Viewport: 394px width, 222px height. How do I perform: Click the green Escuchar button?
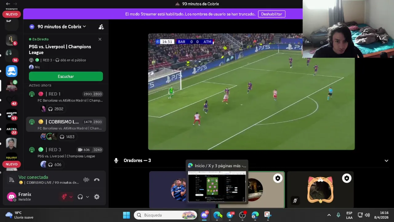[66, 76]
